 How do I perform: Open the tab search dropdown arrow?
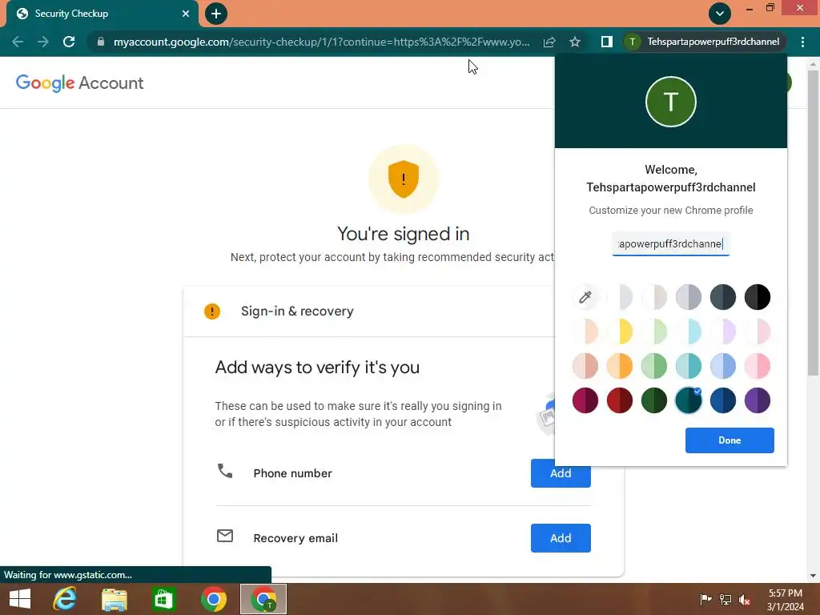click(x=720, y=14)
